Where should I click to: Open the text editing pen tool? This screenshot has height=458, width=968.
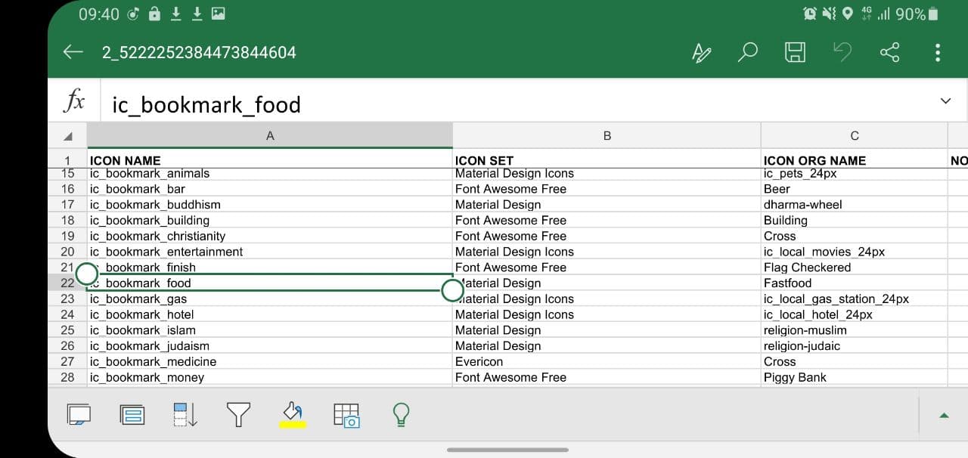click(x=702, y=52)
